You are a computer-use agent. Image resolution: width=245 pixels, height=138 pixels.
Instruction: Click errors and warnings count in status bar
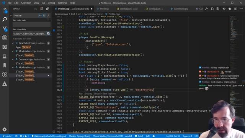24,136
